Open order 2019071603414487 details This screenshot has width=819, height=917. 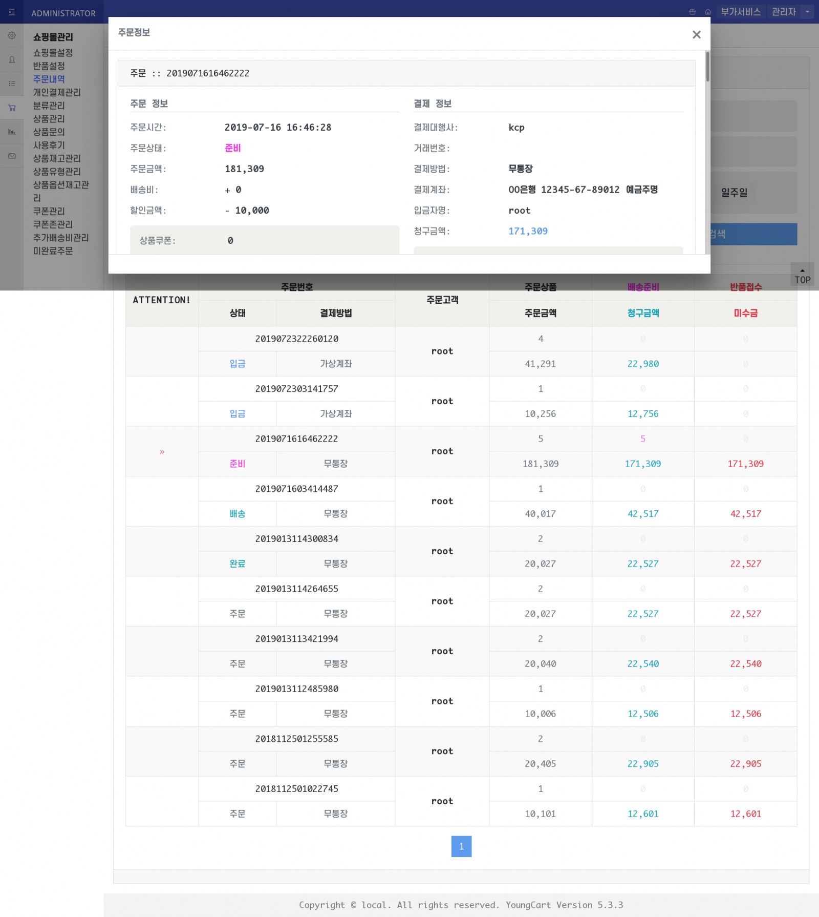(x=296, y=489)
